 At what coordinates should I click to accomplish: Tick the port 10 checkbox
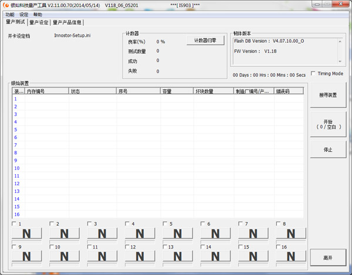point(52,247)
